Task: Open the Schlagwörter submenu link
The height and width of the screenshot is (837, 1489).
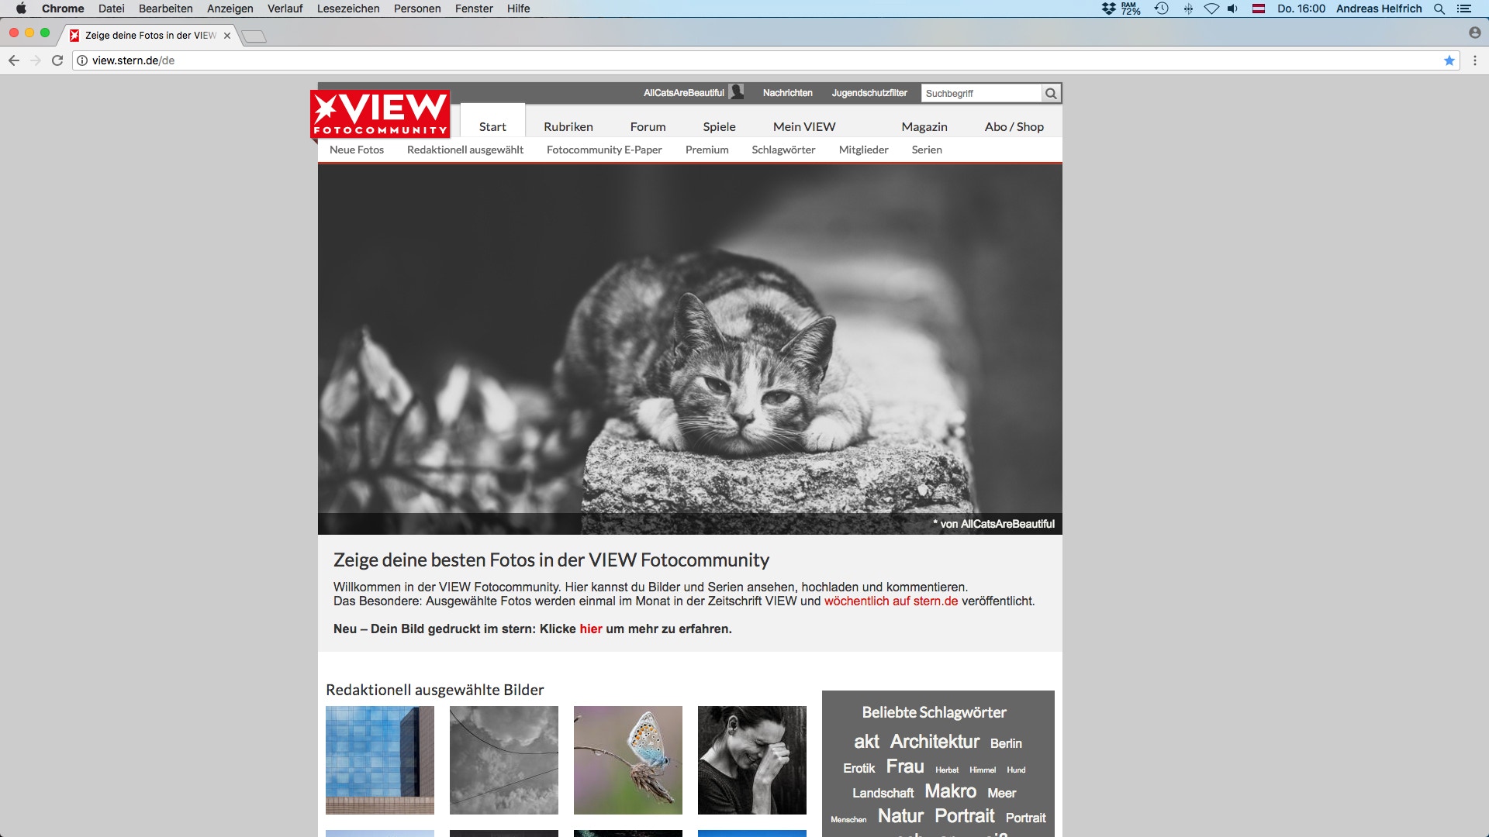Action: click(x=783, y=150)
